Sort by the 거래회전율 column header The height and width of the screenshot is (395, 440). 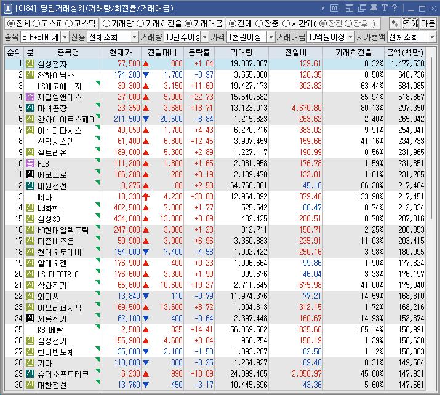pos(353,52)
